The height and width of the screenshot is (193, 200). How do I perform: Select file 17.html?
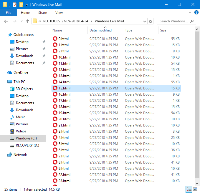click(65, 101)
